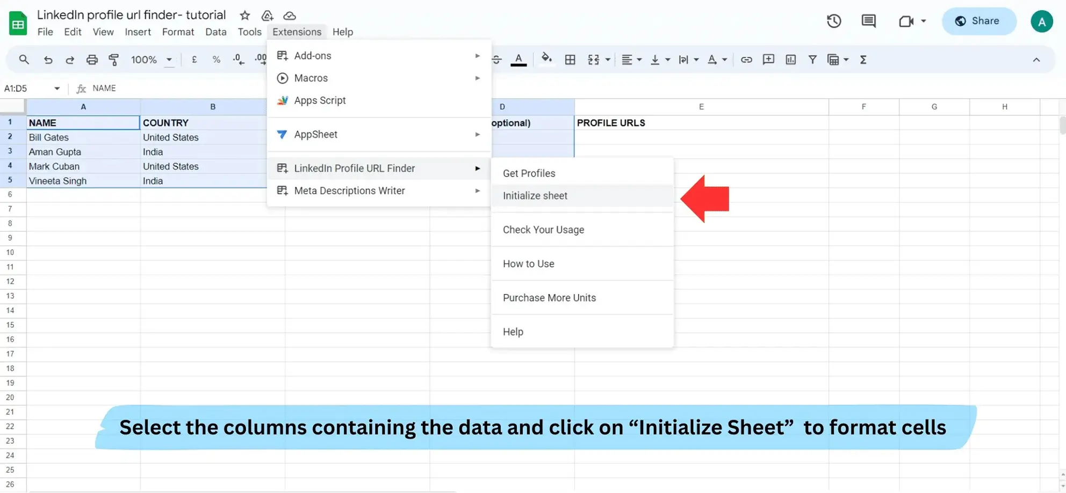Start a Meet call camera icon
The width and height of the screenshot is (1066, 493).
[906, 21]
